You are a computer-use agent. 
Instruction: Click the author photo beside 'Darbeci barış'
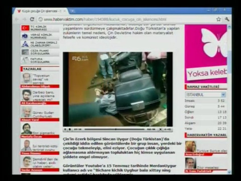pyautogui.click(x=26, y=96)
